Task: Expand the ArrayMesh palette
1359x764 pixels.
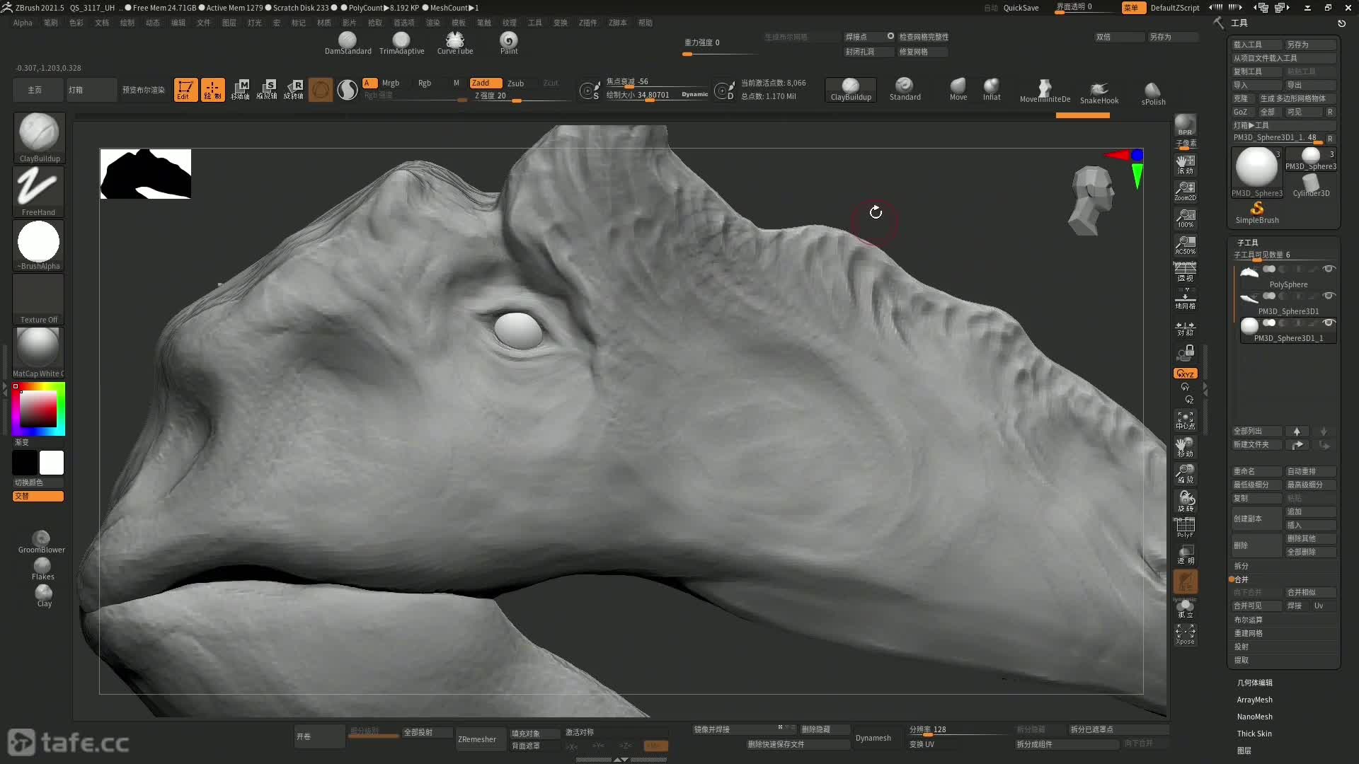Action: click(x=1254, y=700)
